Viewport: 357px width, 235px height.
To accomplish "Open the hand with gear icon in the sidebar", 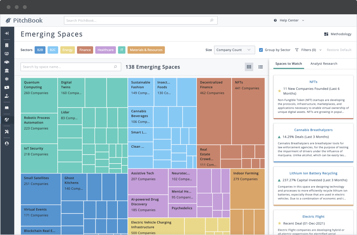I will [x=7, y=96].
